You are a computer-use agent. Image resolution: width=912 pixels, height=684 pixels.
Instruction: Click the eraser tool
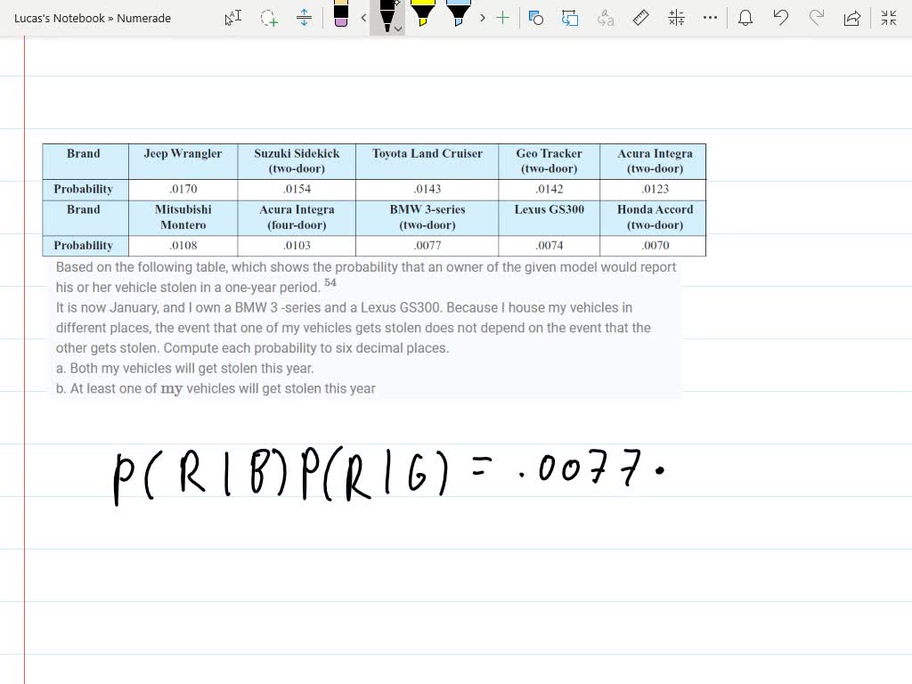point(341,16)
